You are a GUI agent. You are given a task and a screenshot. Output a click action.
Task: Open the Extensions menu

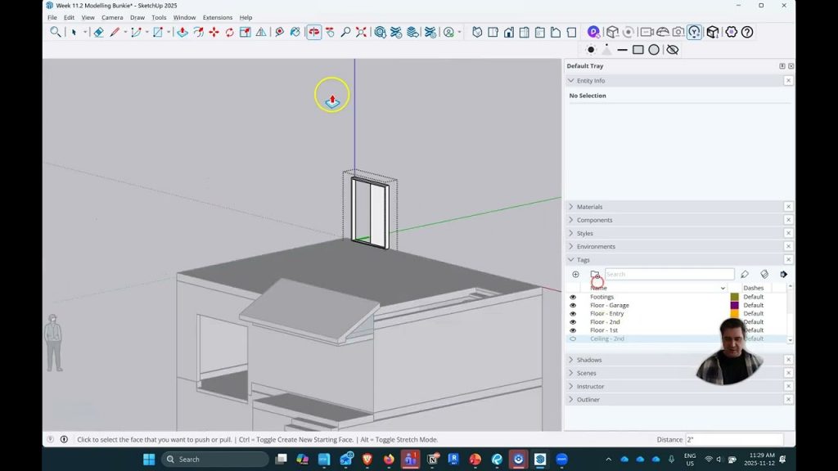(217, 17)
